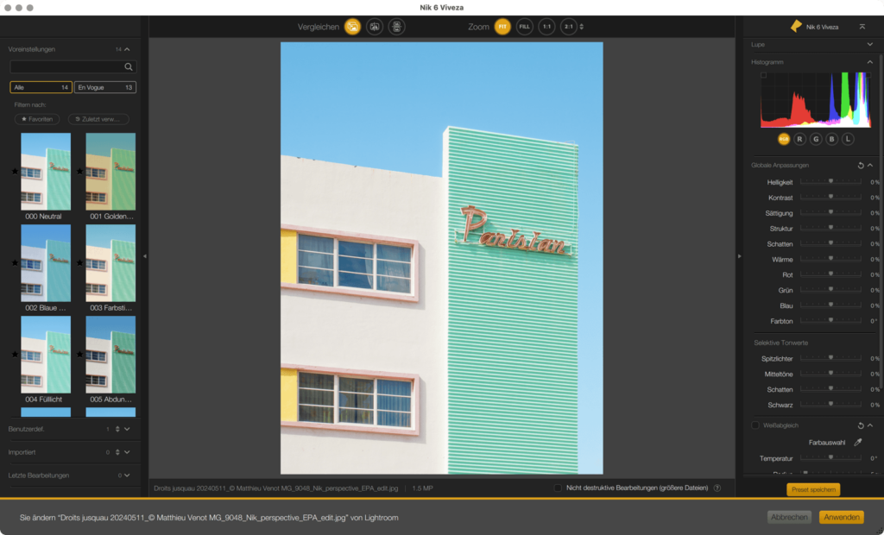This screenshot has height=535, width=884.
Task: Toggle favorite star on 003 Farbsti preset
Action: point(80,262)
